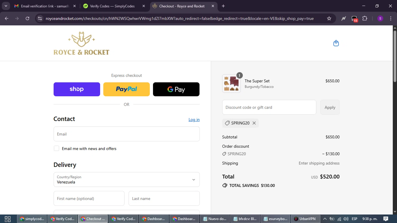Open the shopping bag cart icon
The image size is (397, 223).
point(336,43)
